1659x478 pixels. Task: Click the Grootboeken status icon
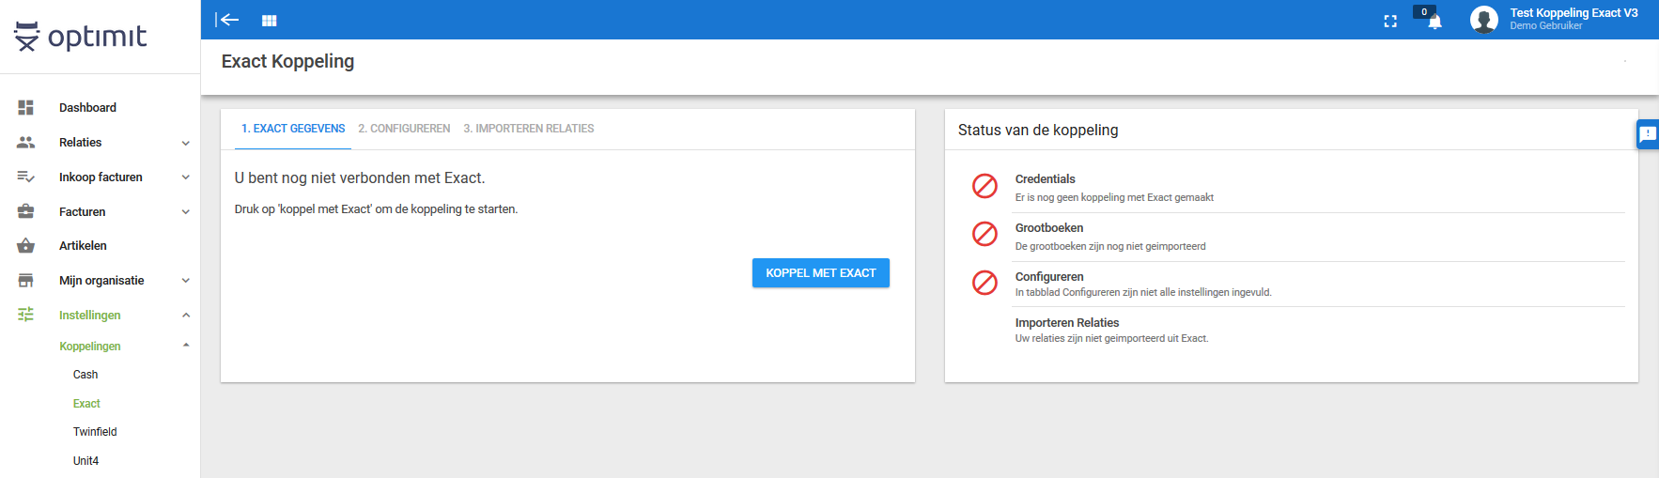[985, 234]
